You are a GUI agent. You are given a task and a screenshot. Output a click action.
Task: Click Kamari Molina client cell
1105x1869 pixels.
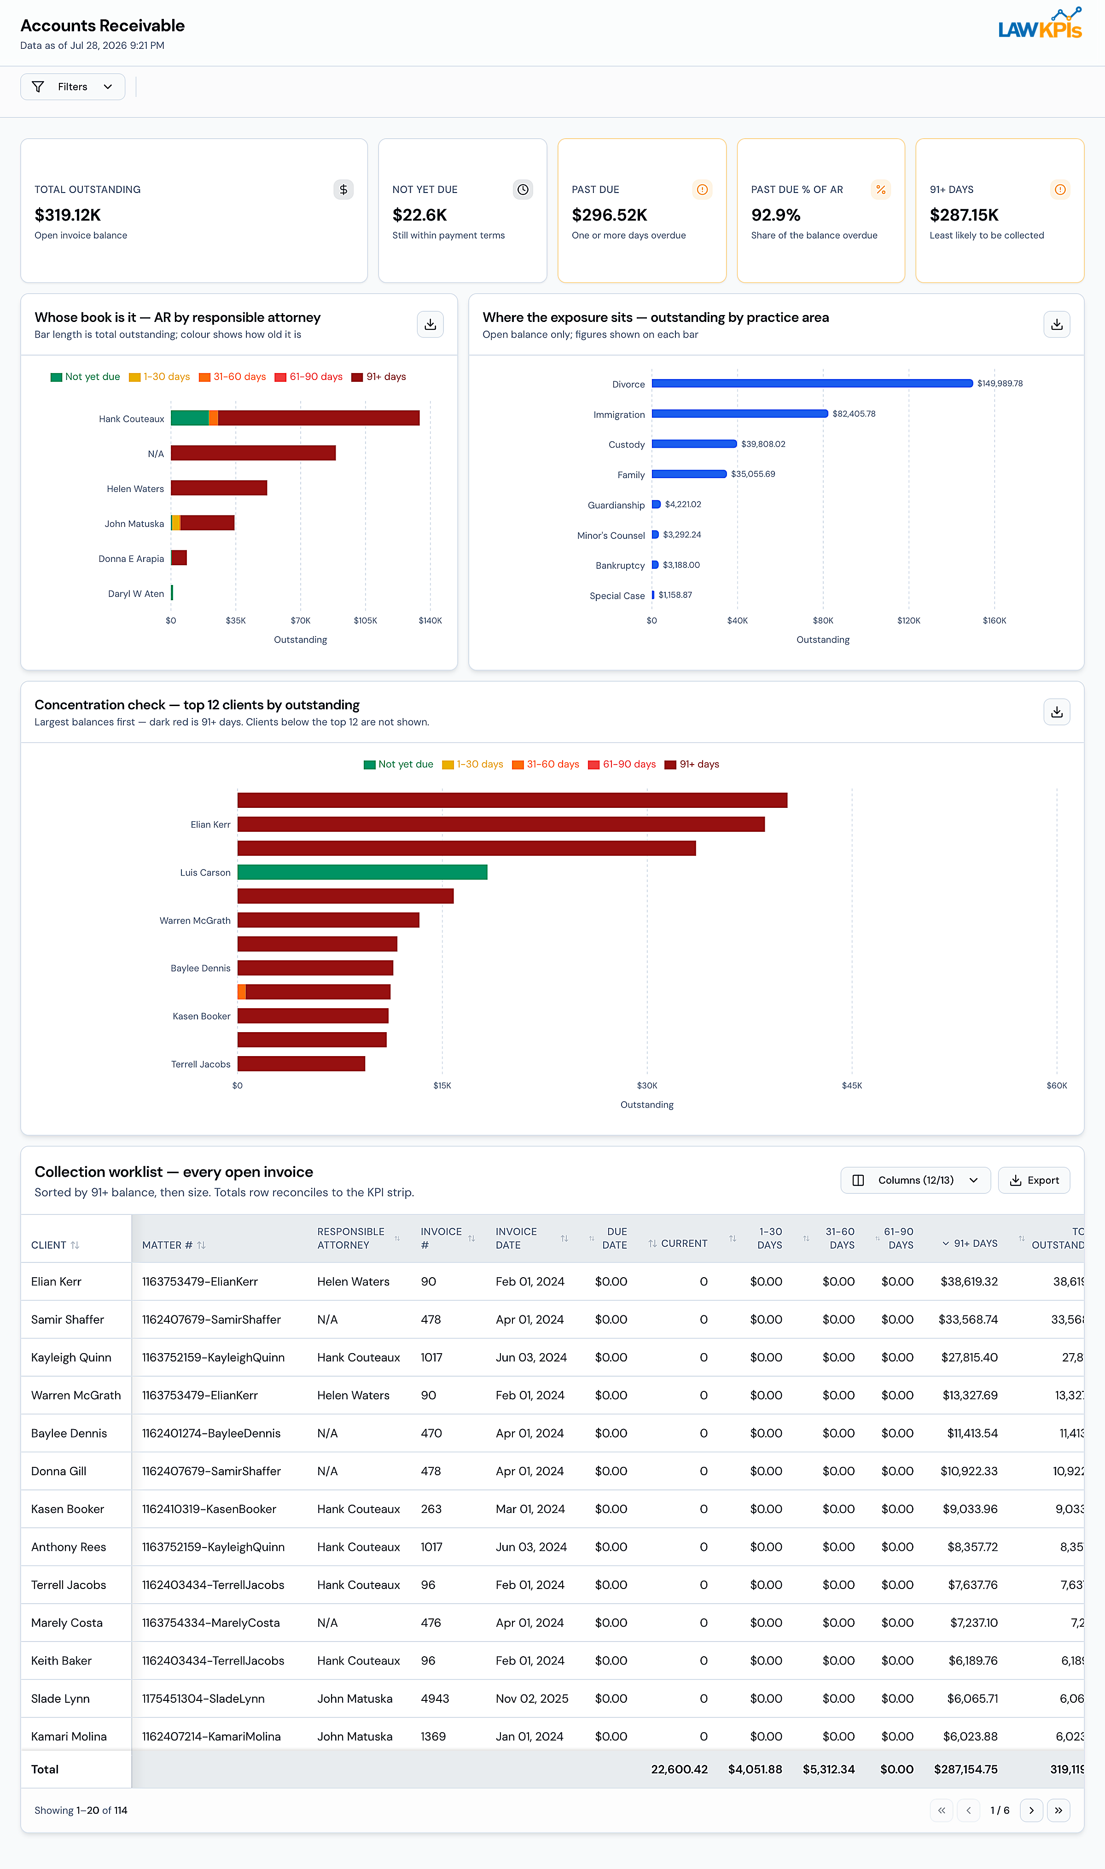click(69, 1736)
